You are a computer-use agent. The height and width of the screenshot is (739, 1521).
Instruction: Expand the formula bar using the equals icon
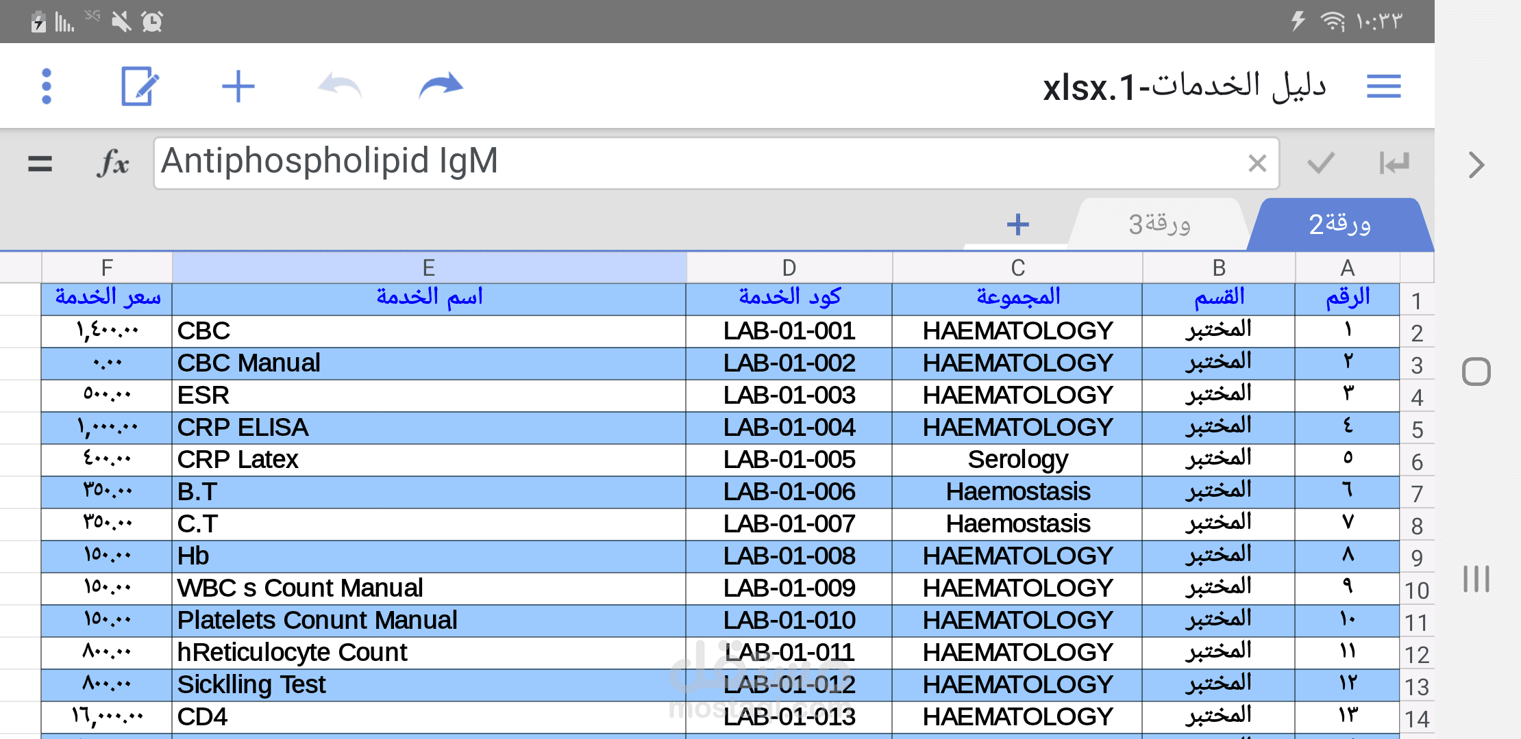point(40,164)
